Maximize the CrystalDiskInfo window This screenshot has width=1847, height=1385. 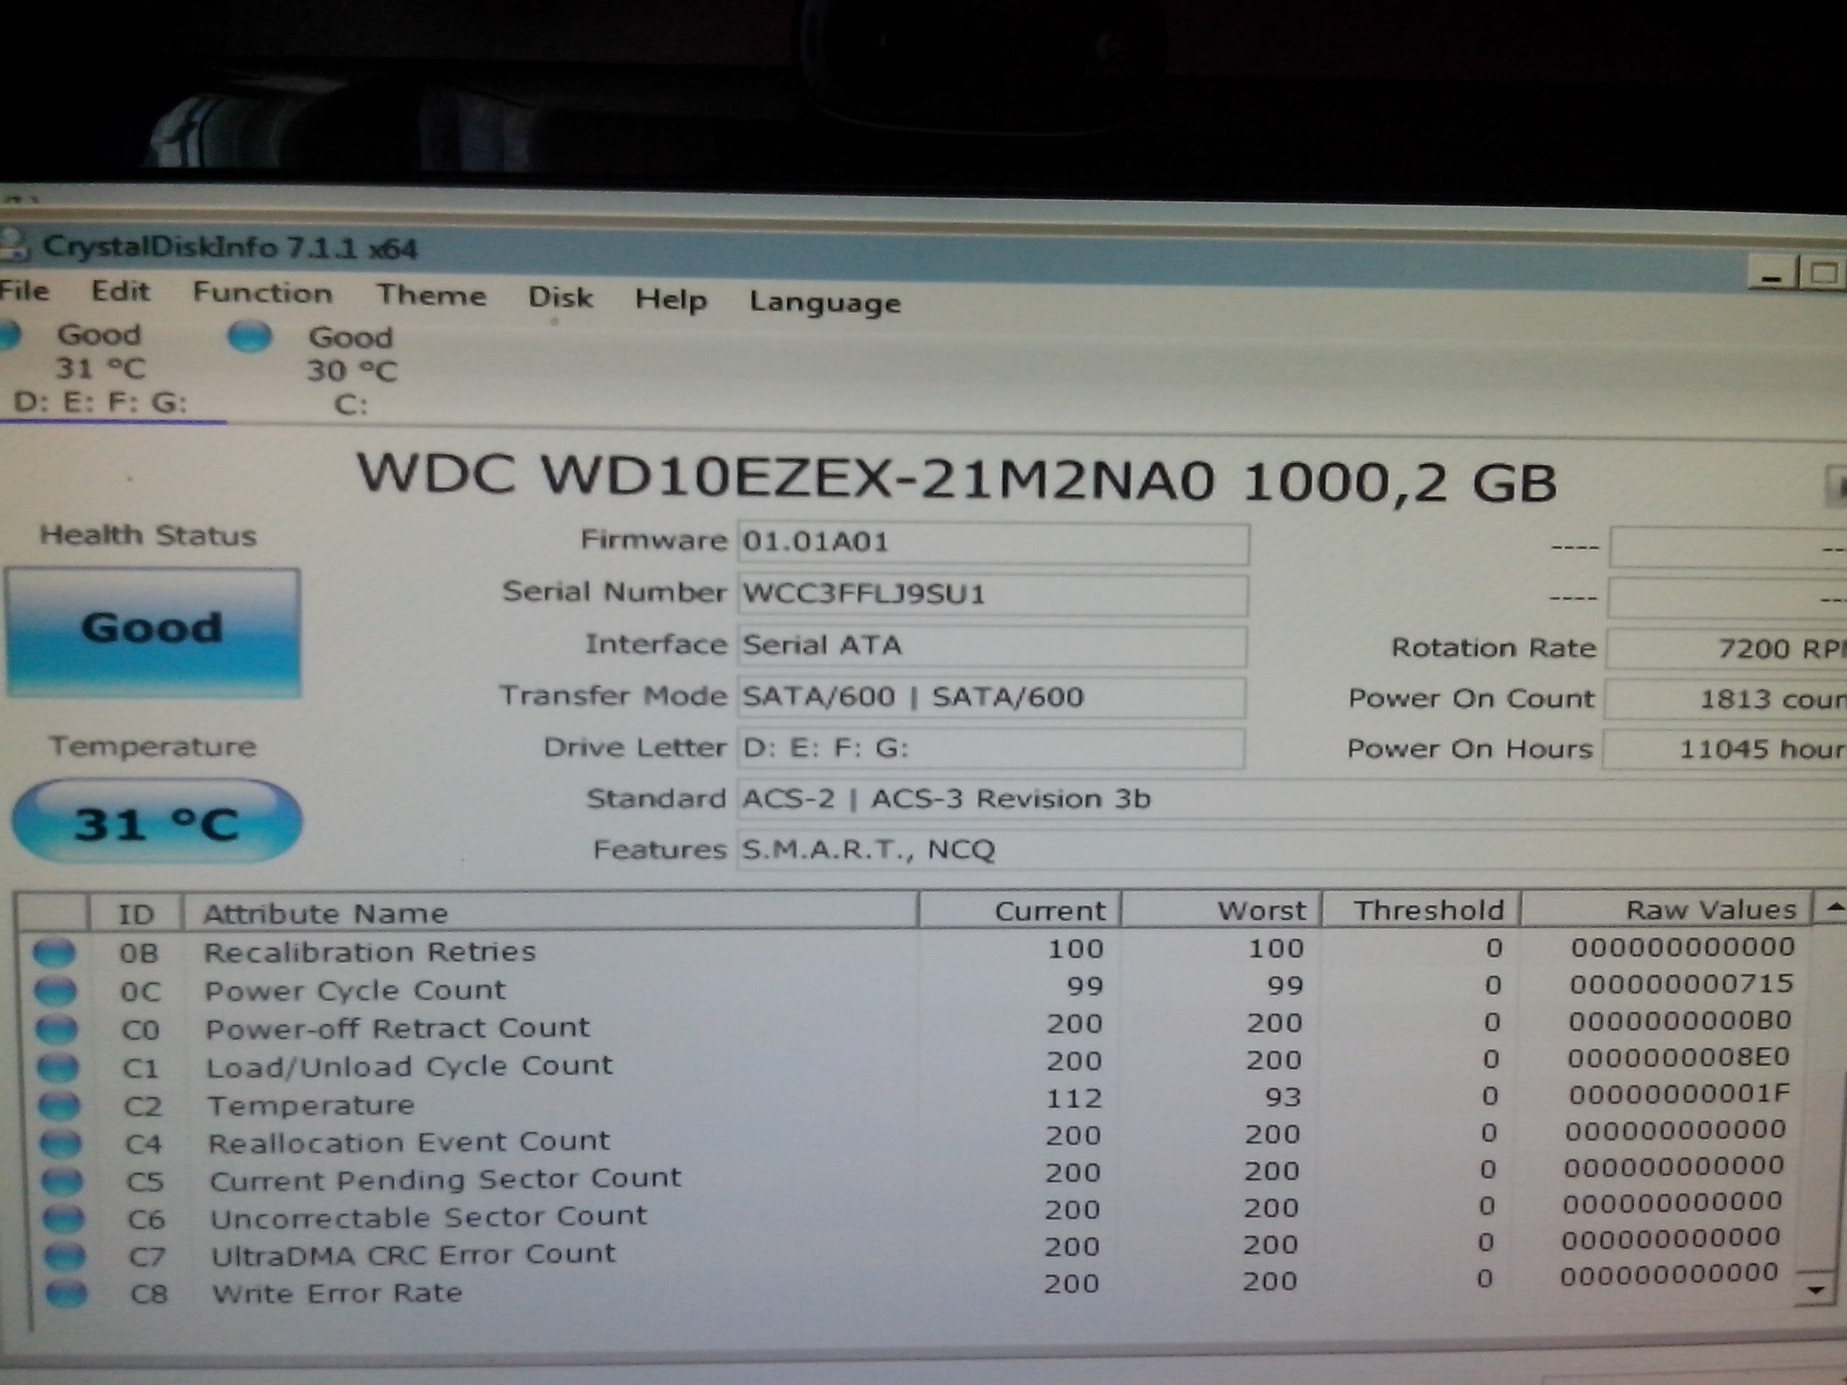tap(1822, 274)
